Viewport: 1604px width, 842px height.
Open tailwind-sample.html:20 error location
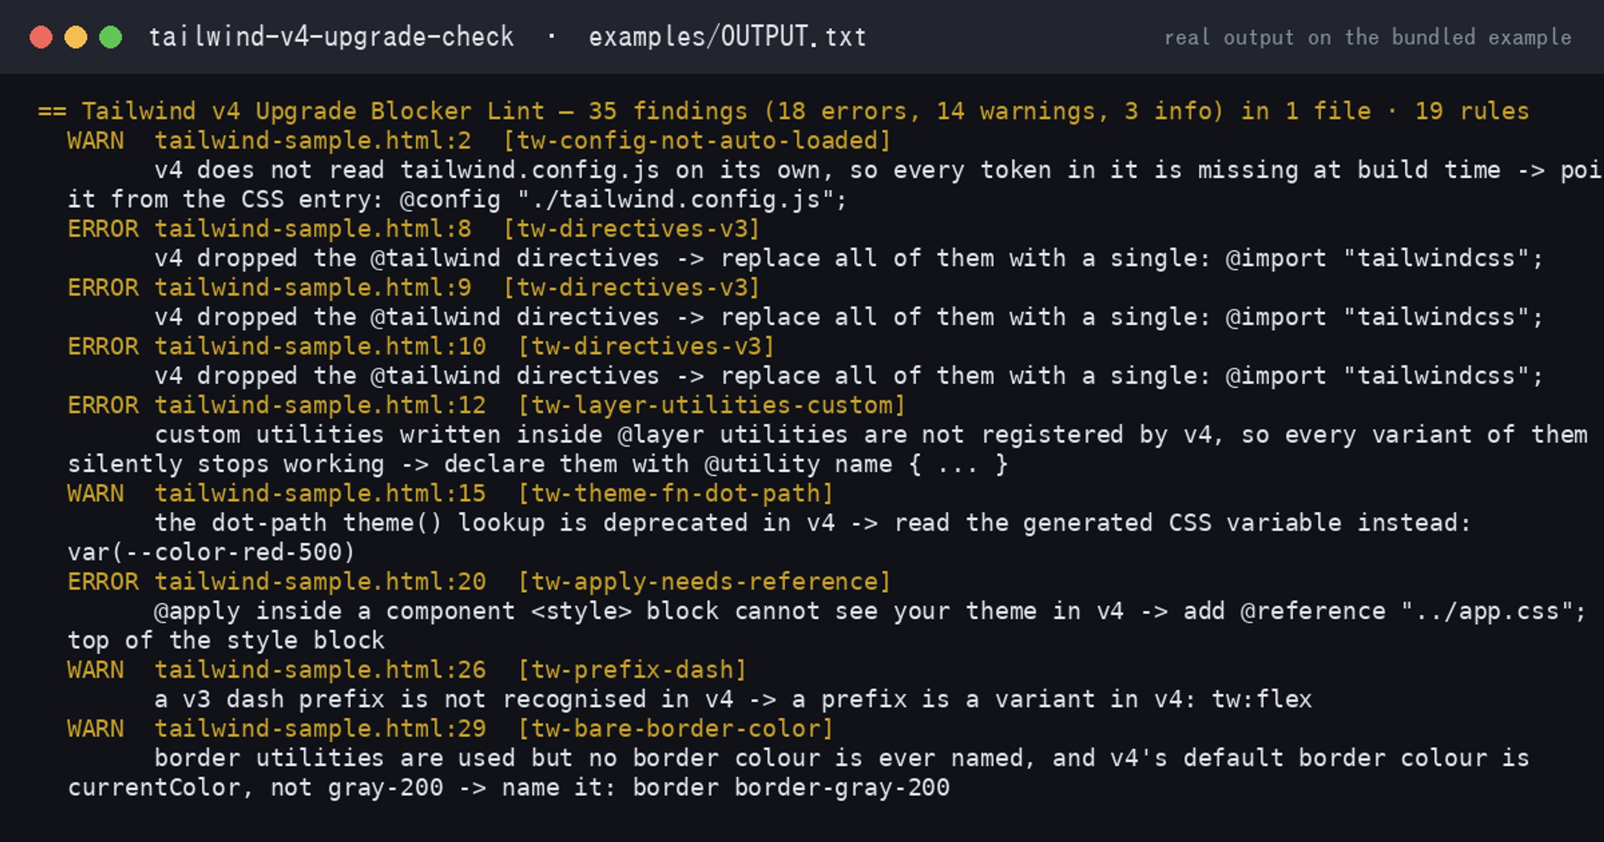(x=320, y=582)
